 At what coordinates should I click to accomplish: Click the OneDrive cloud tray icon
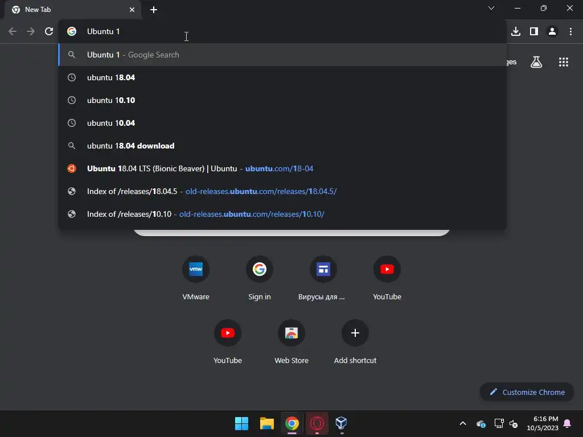pyautogui.click(x=481, y=423)
